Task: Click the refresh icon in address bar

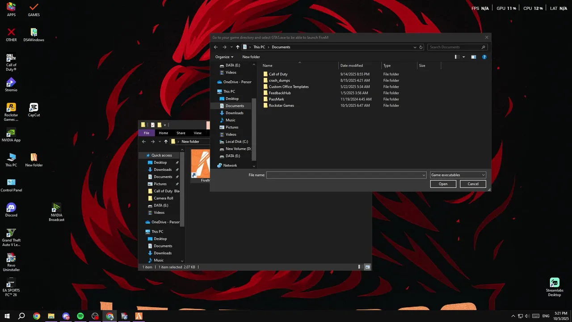Action: tap(421, 47)
